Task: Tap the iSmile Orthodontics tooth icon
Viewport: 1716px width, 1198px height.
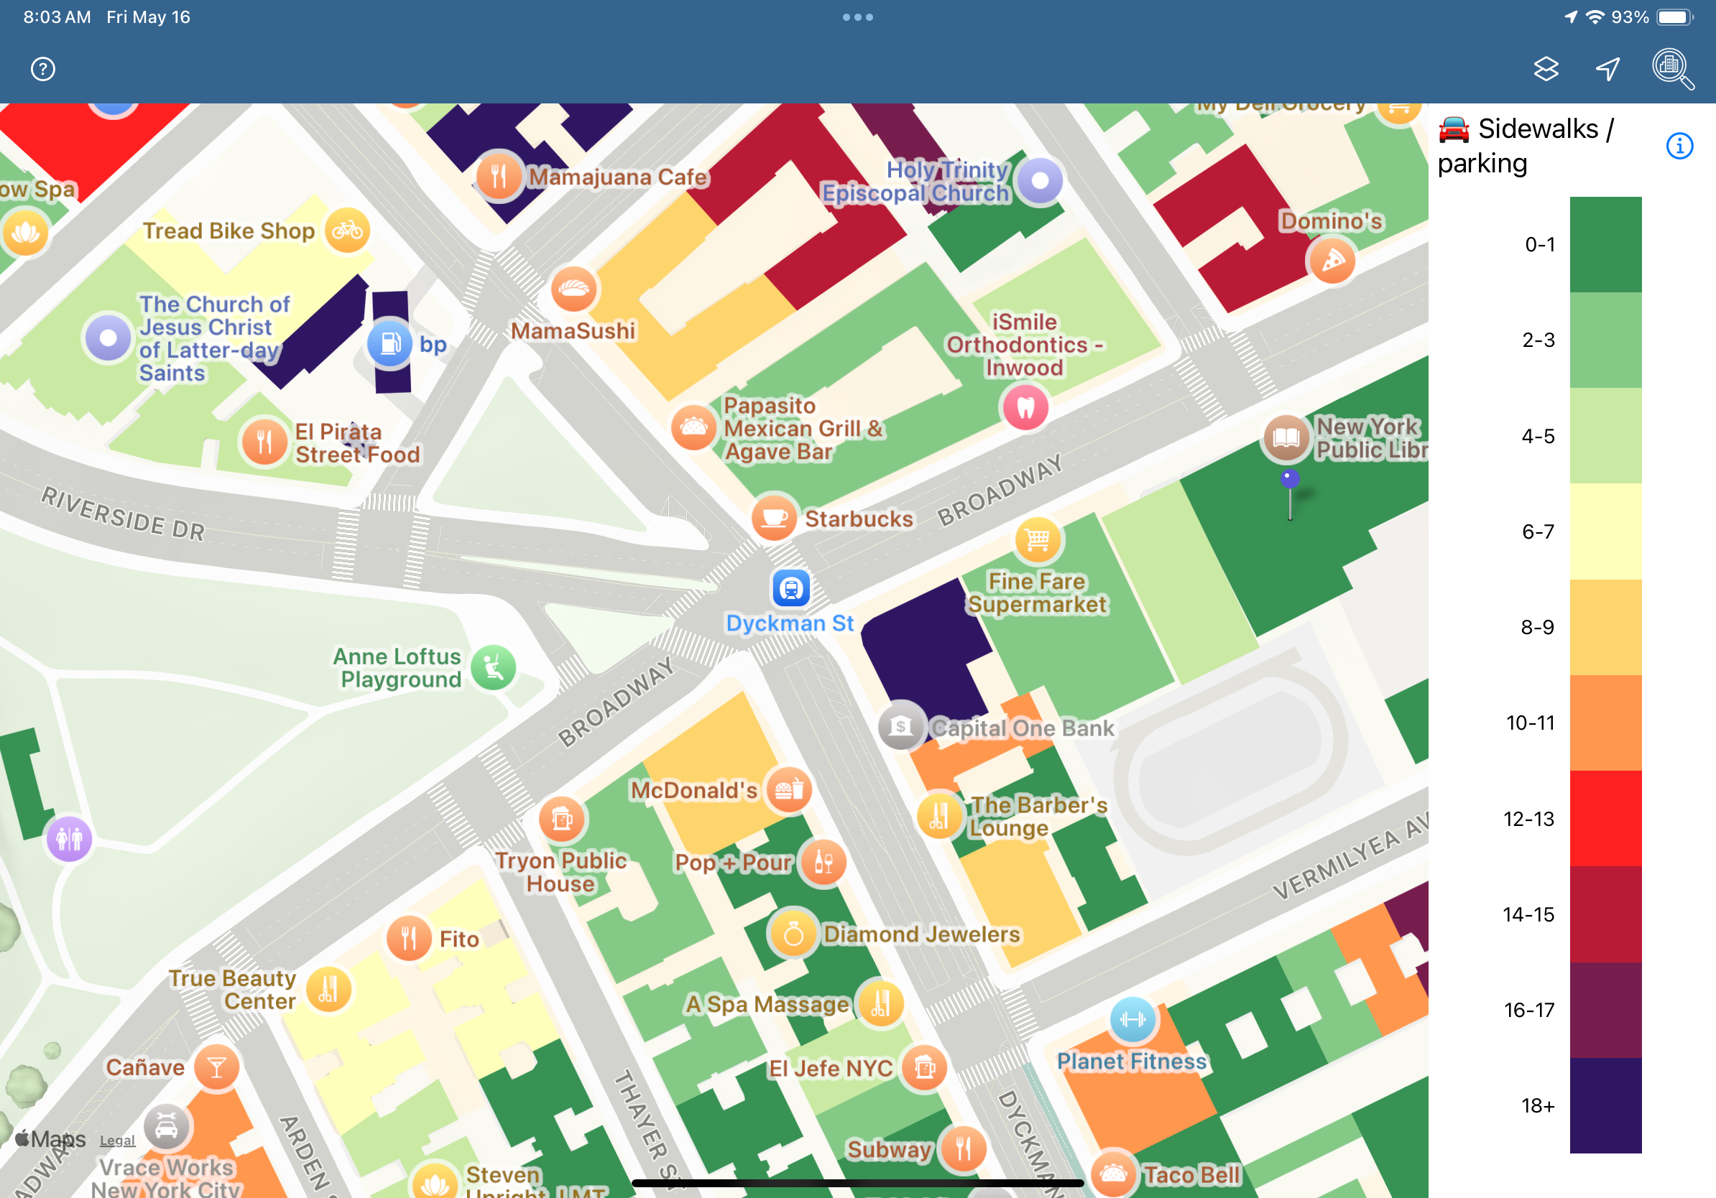Action: pos(1025,407)
